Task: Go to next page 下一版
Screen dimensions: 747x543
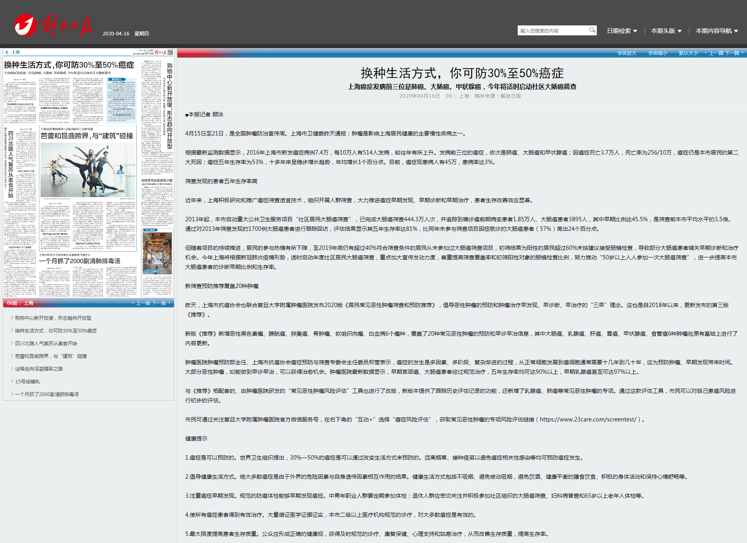Action: [159, 303]
